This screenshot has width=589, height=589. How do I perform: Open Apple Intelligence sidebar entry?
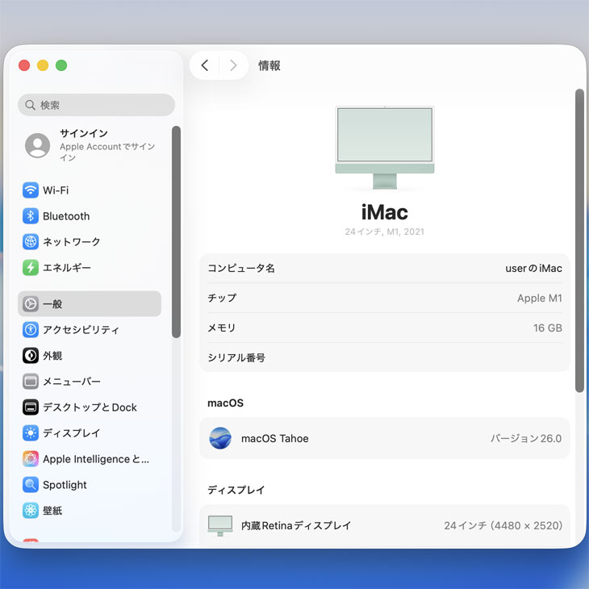[x=95, y=459]
